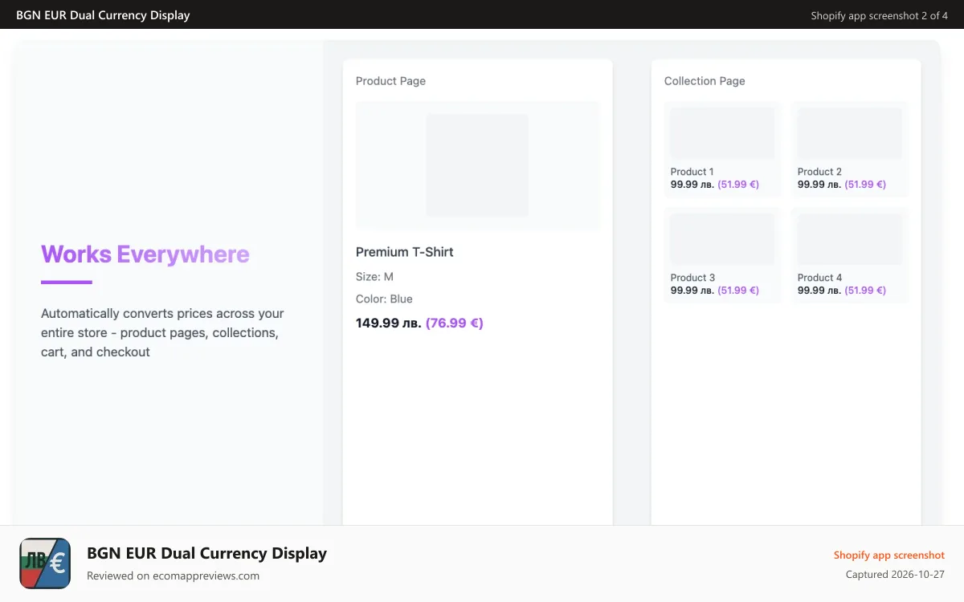Viewport: 964px width, 602px height.
Task: Click the "149.99 лв." price
Action: pos(389,323)
